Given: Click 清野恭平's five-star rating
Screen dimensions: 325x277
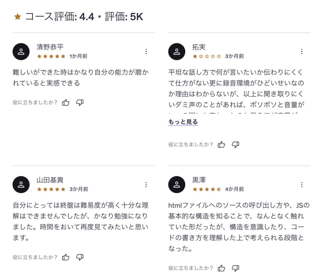Looking at the screenshot, I should coord(51,57).
